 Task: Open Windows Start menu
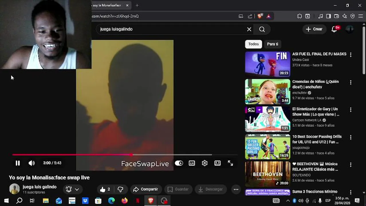click(6, 201)
